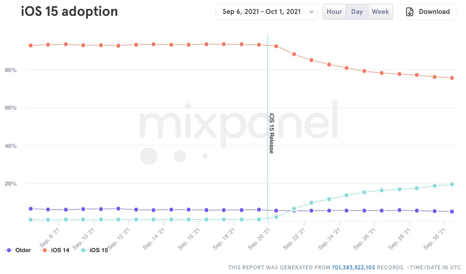This screenshot has height=274, width=466.
Task: Click the iOS 15 Release marker line
Action: point(268,97)
